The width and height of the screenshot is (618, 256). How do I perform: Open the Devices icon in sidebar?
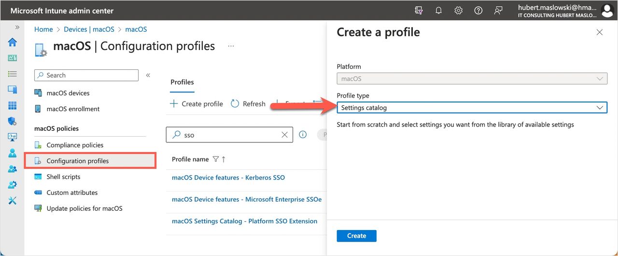coord(13,90)
